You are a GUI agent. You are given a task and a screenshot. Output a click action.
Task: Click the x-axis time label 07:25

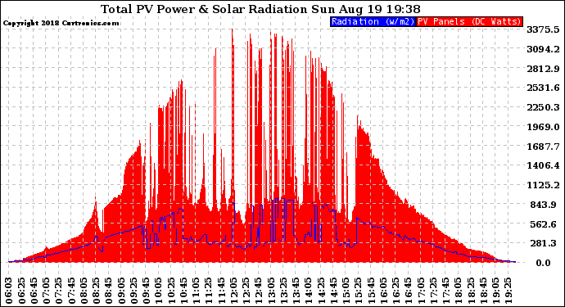(60, 291)
